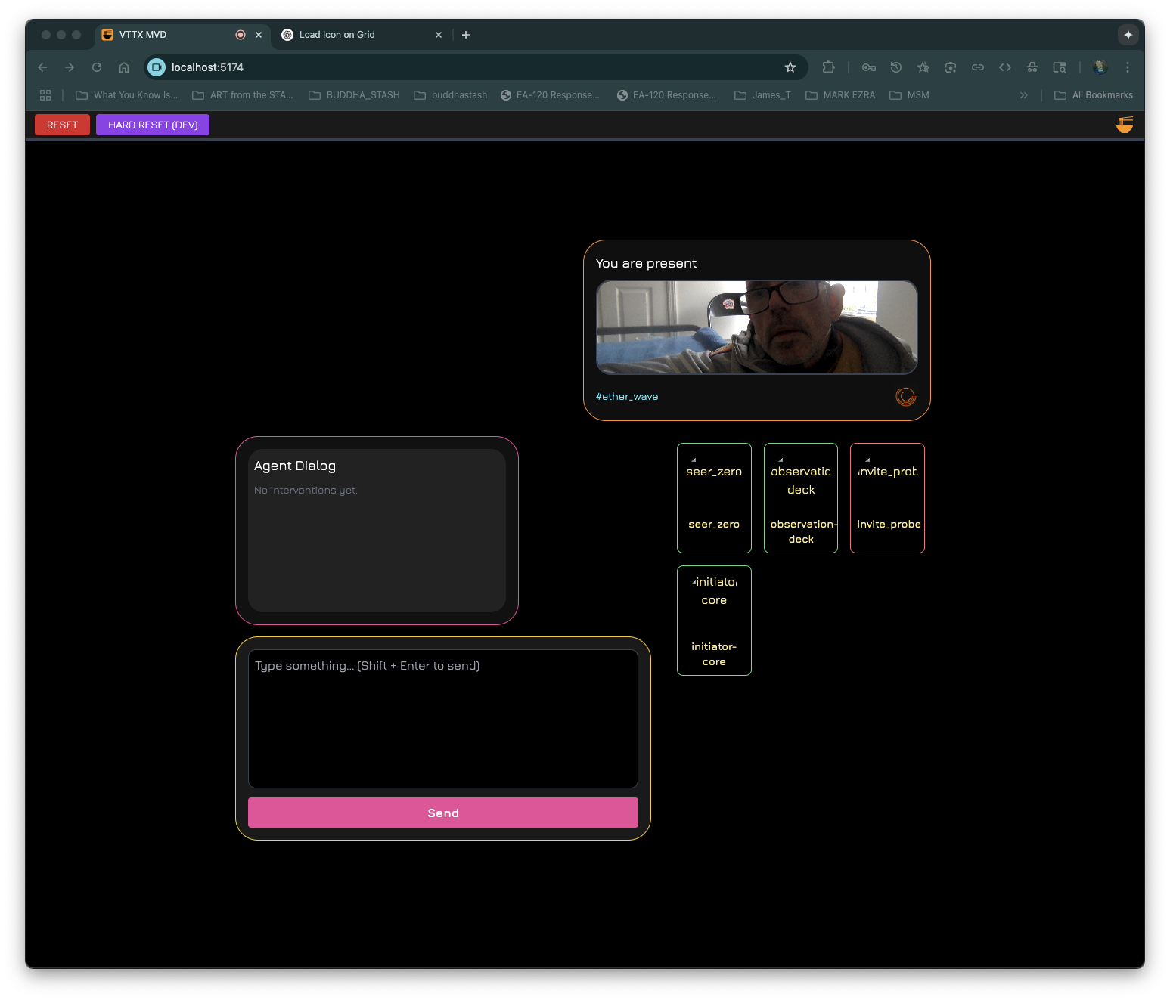
Task: Click the orange spinner icon in presence card
Action: pos(905,396)
